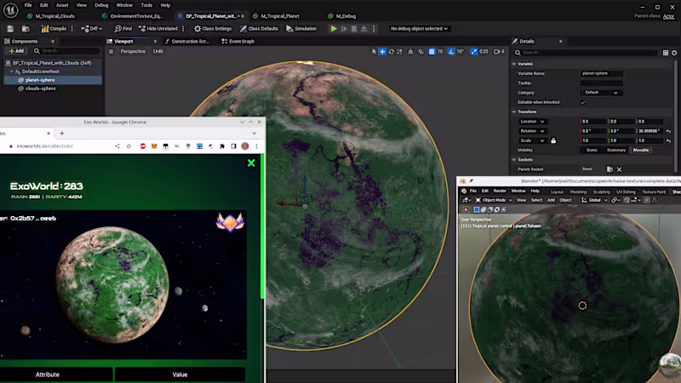Click the Add button in Components panel
This screenshot has height=383, width=681.
click(19, 51)
